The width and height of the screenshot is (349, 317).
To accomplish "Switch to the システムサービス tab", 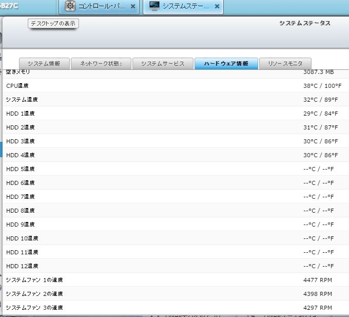I will coord(163,64).
